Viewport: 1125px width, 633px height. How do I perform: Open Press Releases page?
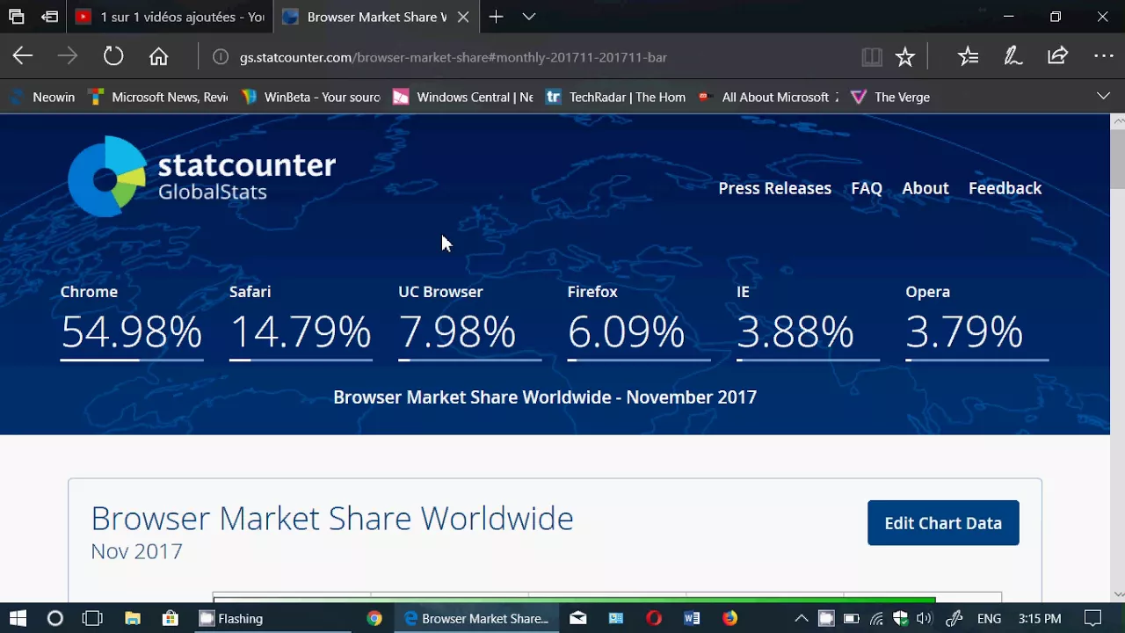tap(774, 188)
